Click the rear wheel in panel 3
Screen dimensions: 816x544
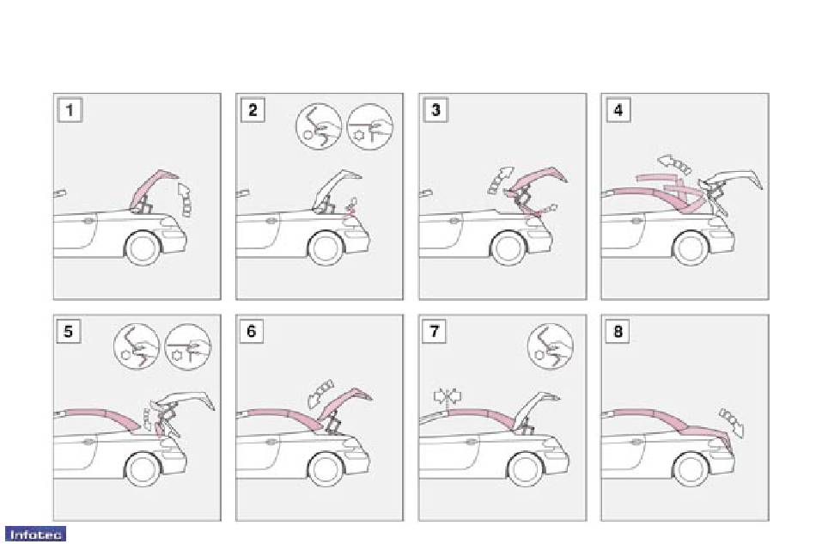coord(509,248)
